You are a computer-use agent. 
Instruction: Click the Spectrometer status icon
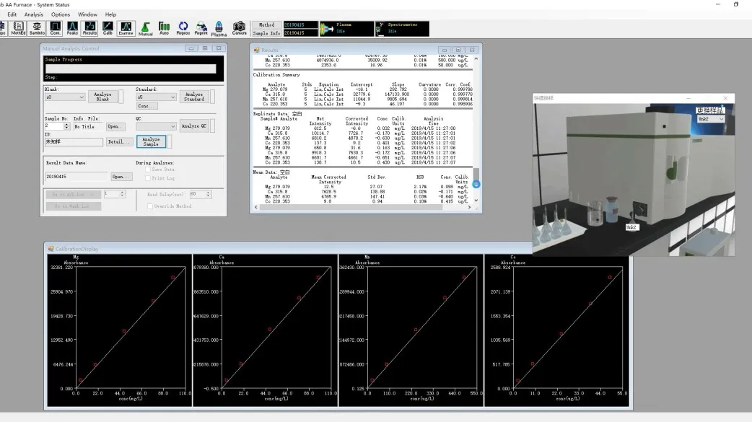click(380, 29)
